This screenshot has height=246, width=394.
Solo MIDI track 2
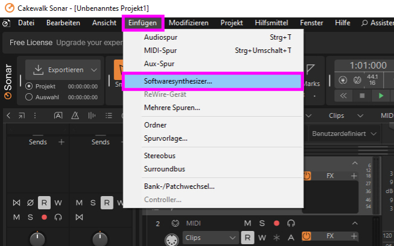click(262, 223)
